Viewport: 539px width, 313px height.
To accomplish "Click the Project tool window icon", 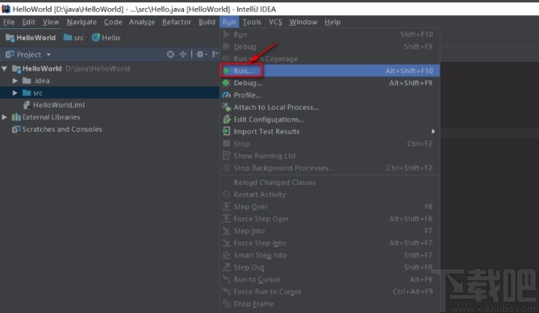I will tap(10, 55).
